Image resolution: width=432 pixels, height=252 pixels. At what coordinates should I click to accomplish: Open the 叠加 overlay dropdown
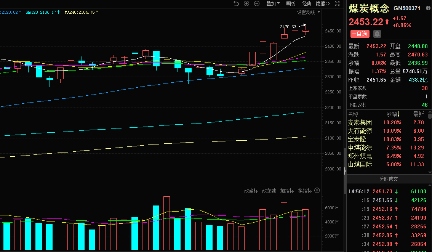click(273, 3)
